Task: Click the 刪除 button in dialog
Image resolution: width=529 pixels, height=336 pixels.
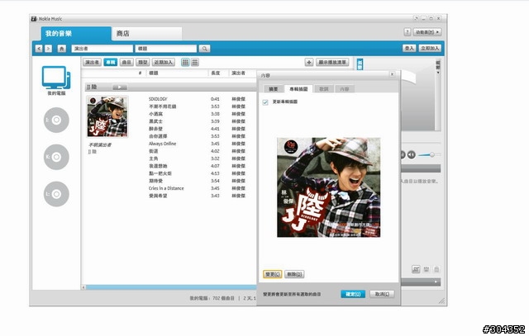Action: (x=294, y=274)
